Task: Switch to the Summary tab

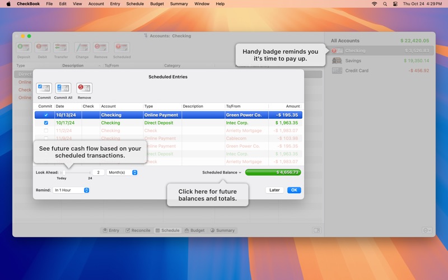Action: coord(222,230)
